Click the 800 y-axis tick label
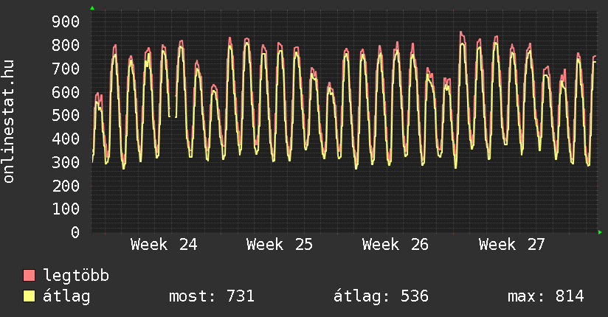This screenshot has height=317, width=608. click(x=66, y=45)
